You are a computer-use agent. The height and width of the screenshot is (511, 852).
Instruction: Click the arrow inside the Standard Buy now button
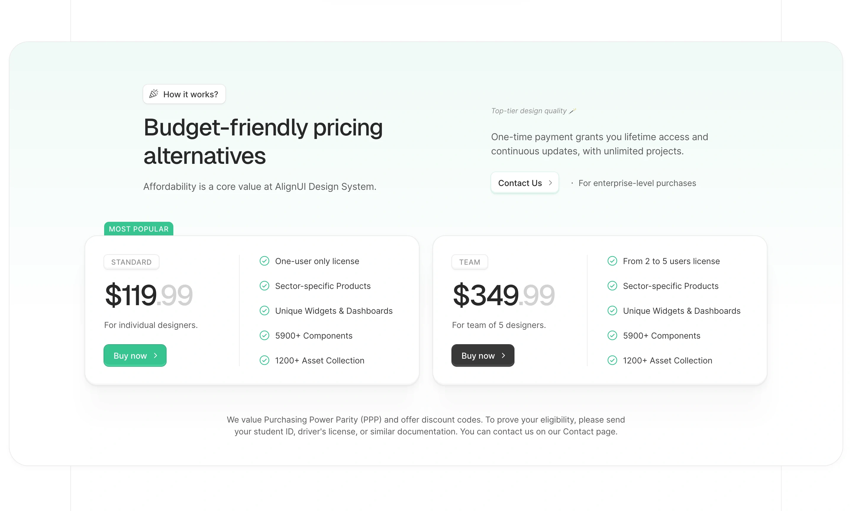pos(155,355)
